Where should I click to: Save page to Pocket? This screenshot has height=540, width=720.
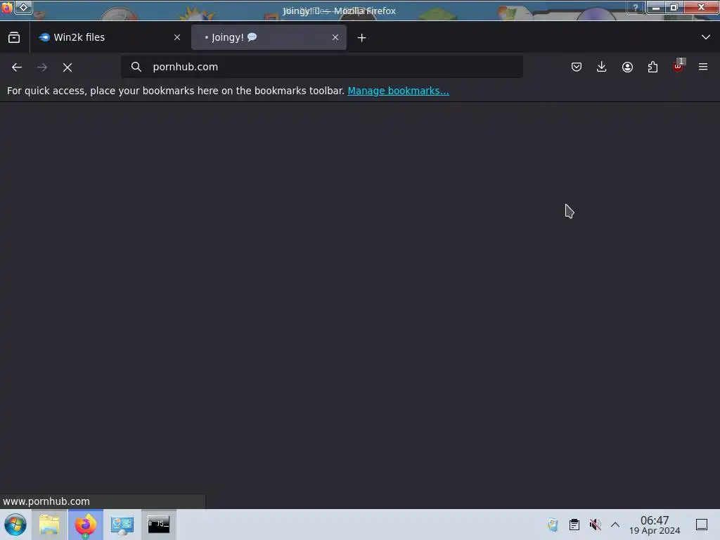(x=577, y=67)
